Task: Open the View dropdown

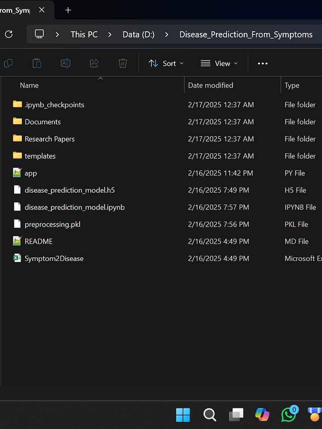Action: coord(219,63)
